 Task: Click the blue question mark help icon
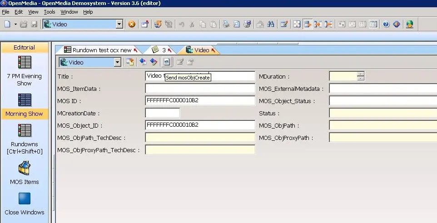point(386,24)
